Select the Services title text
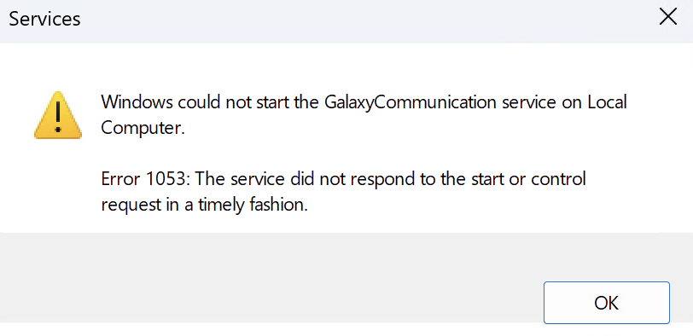Screen dimensions: 693x336 (x=44, y=19)
